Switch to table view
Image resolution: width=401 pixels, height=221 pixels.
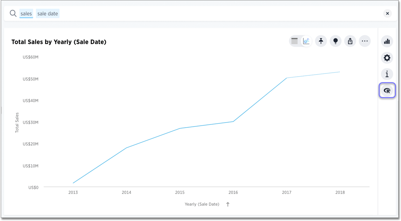coord(294,41)
